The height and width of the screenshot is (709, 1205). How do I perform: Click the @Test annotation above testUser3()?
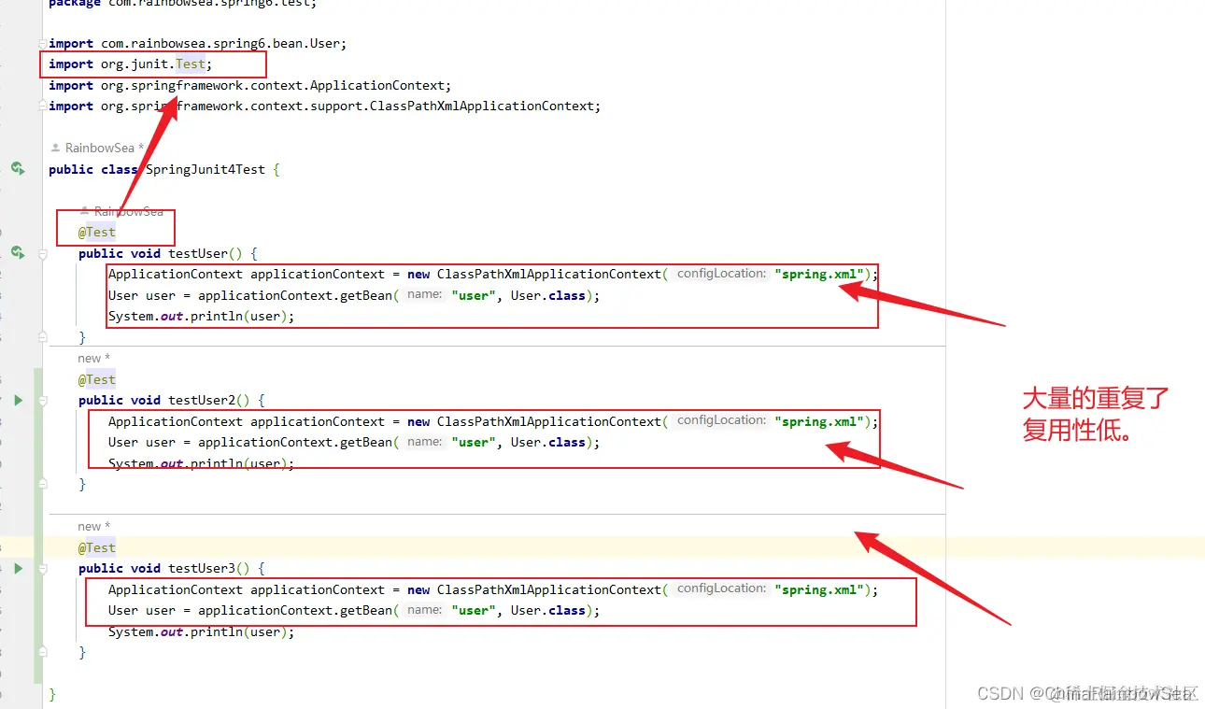pyautogui.click(x=97, y=547)
